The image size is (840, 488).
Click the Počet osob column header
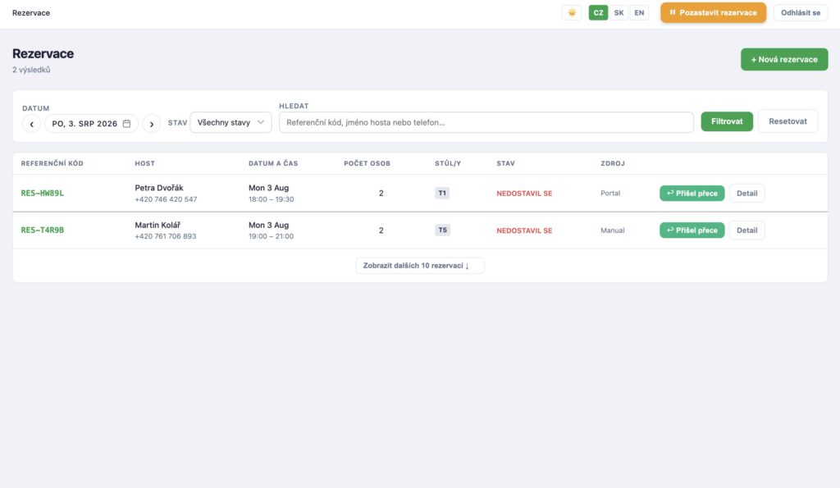click(367, 163)
